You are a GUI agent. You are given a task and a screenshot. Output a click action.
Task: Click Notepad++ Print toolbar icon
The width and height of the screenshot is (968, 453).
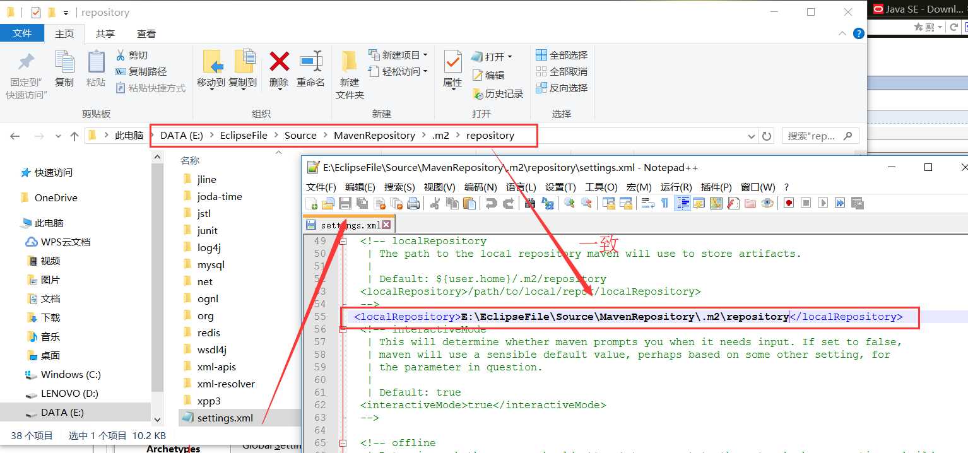pos(413,203)
